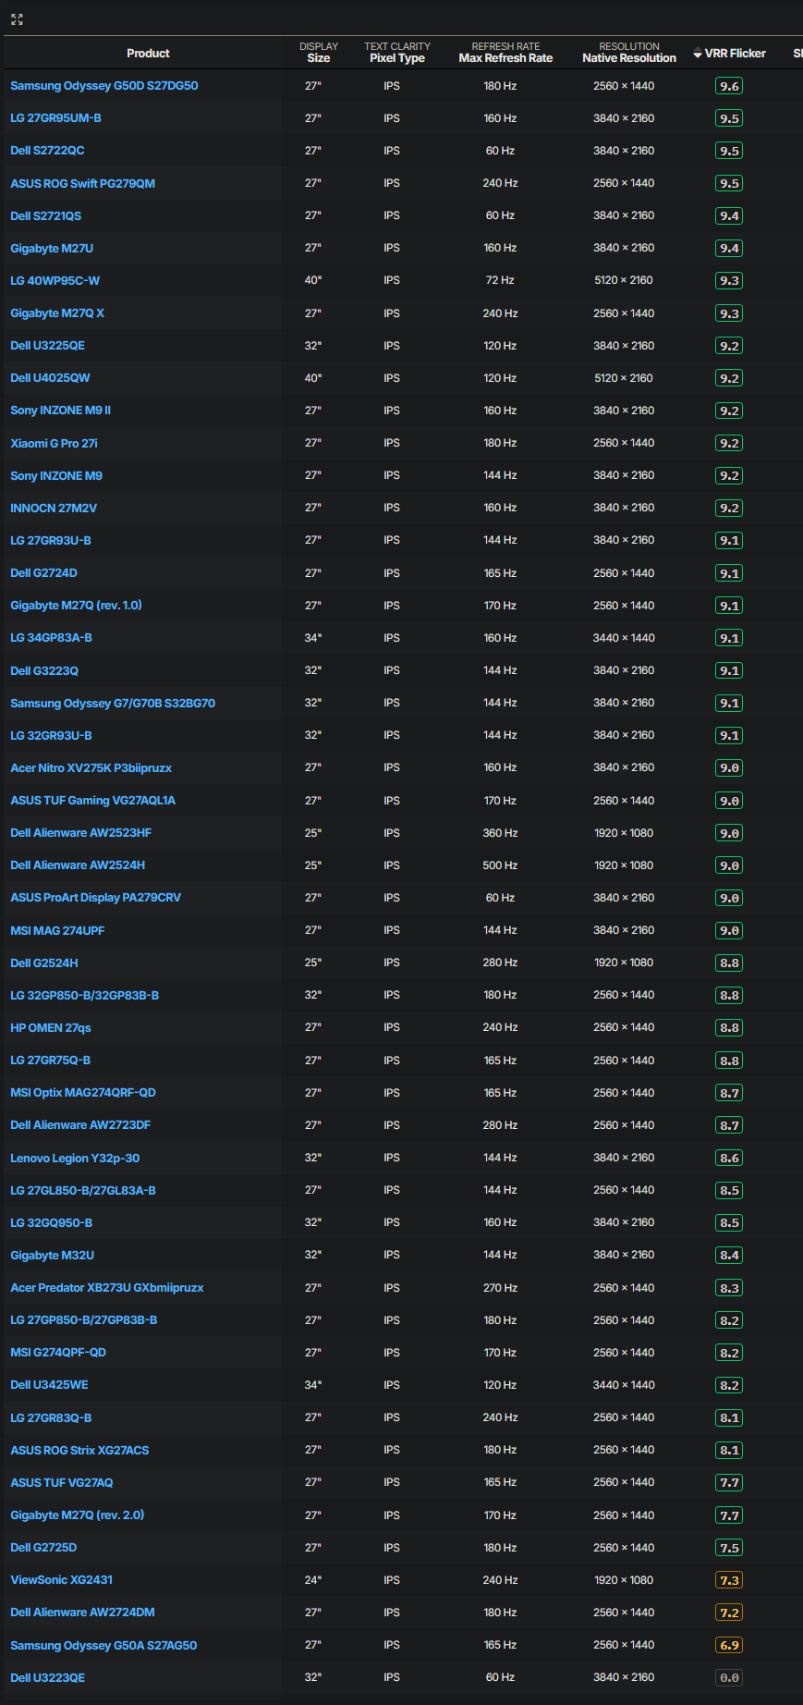Open Lenovo Legion Y32p-30 link
The image size is (803, 1705).
(x=75, y=1158)
